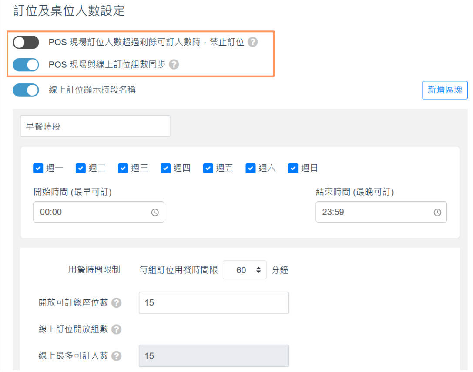
Task: Click help icon beside 線上訂位開放組數
Action: point(116,329)
